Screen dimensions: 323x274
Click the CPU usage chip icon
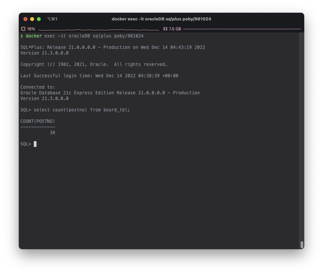point(23,29)
